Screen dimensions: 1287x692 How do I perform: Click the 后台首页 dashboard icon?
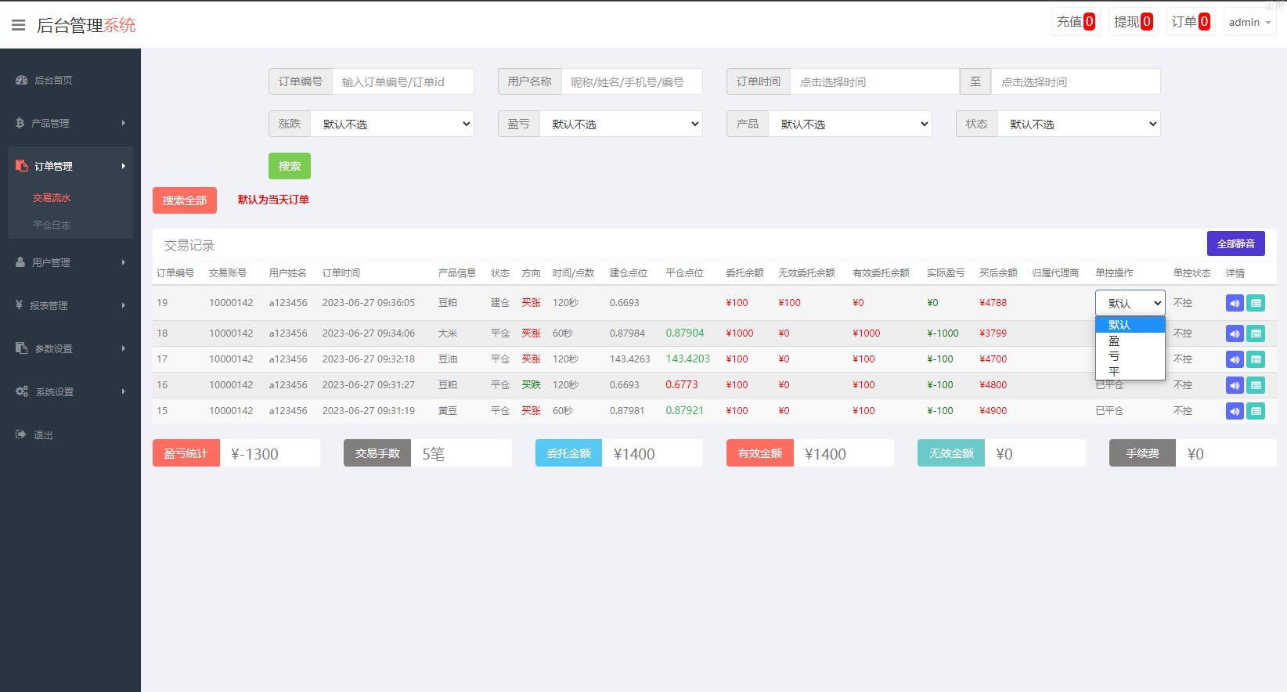[21, 80]
